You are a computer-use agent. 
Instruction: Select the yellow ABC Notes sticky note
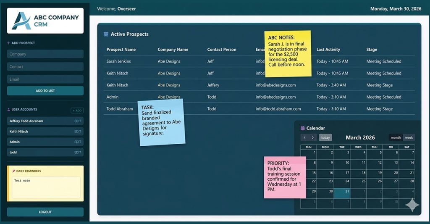point(288,53)
